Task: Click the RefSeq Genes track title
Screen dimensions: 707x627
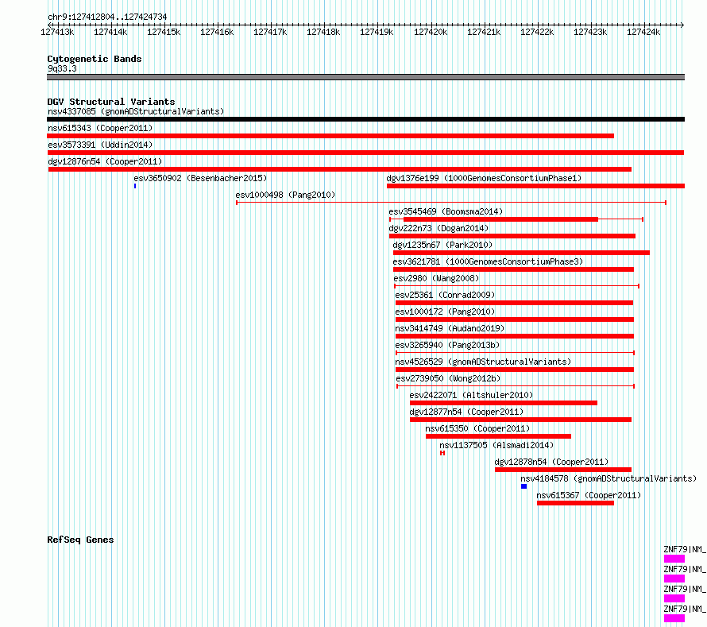Action: pyautogui.click(x=80, y=540)
